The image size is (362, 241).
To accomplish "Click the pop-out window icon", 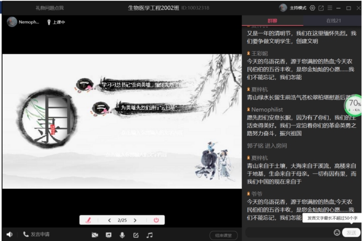I will coord(321,8).
